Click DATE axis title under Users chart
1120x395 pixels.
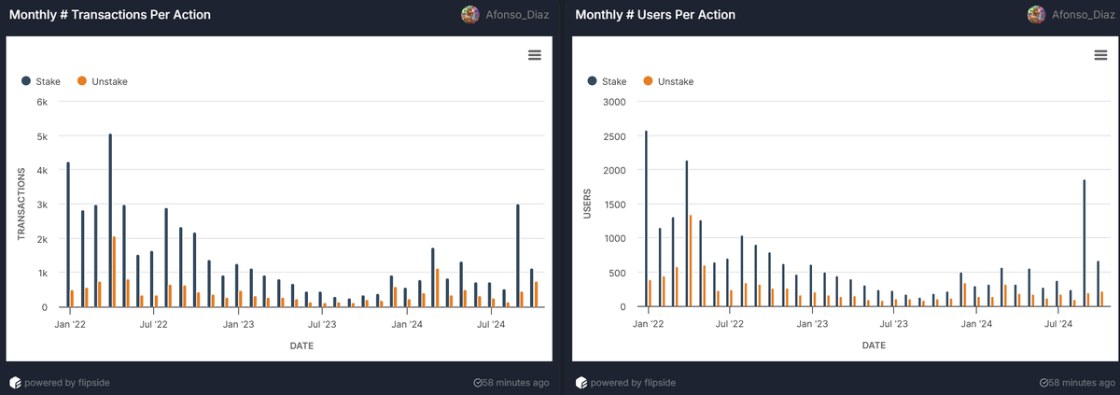pyautogui.click(x=874, y=346)
